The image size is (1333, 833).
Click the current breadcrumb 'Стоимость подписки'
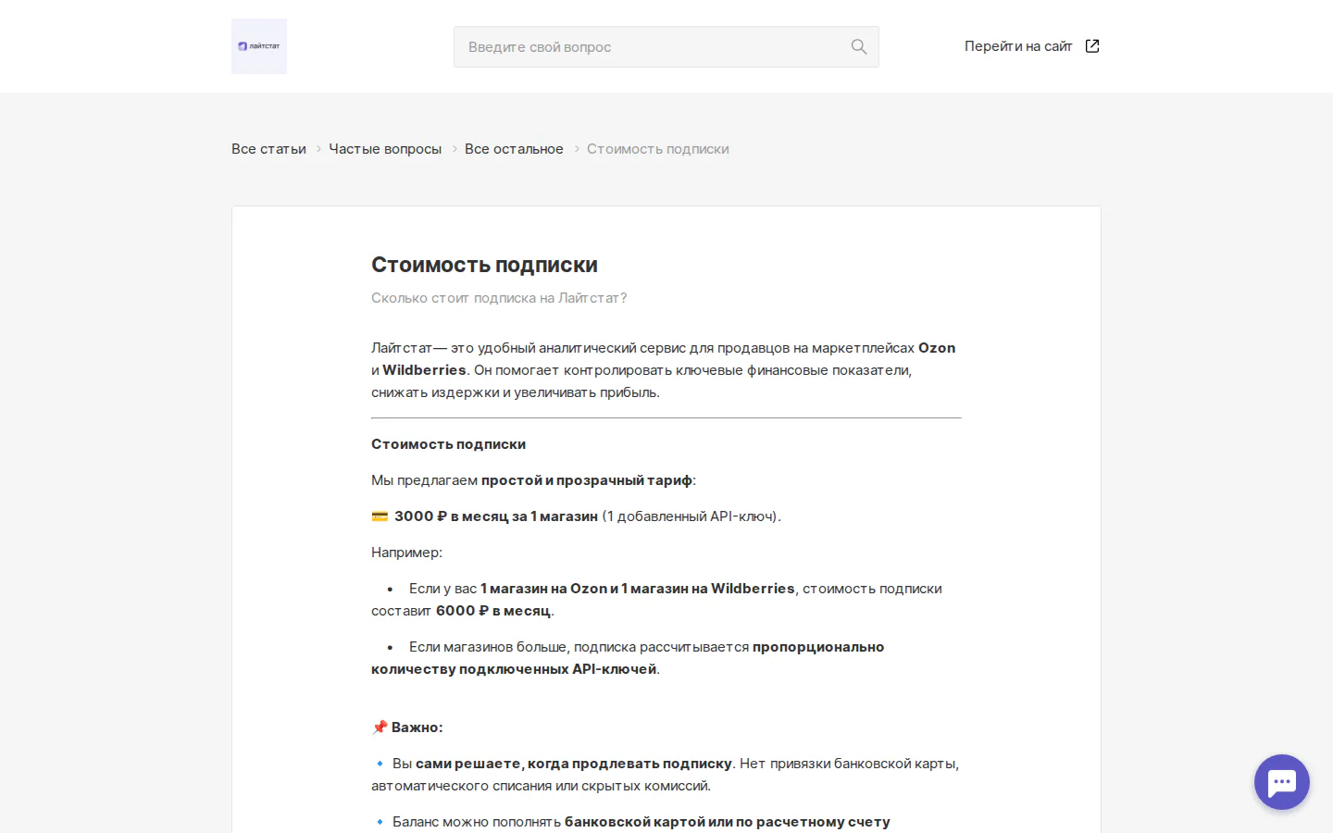[x=658, y=149]
